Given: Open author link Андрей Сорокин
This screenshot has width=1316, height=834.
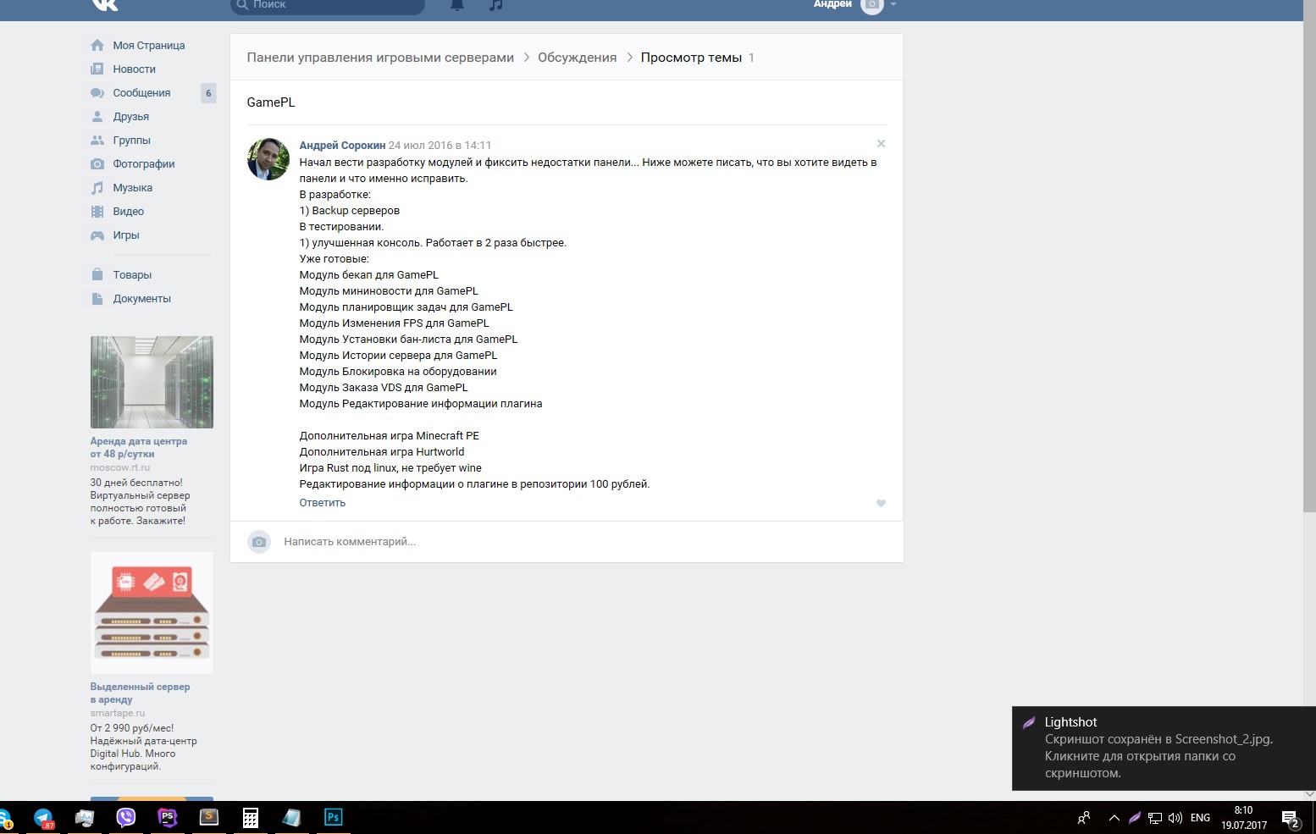Looking at the screenshot, I should click(342, 146).
